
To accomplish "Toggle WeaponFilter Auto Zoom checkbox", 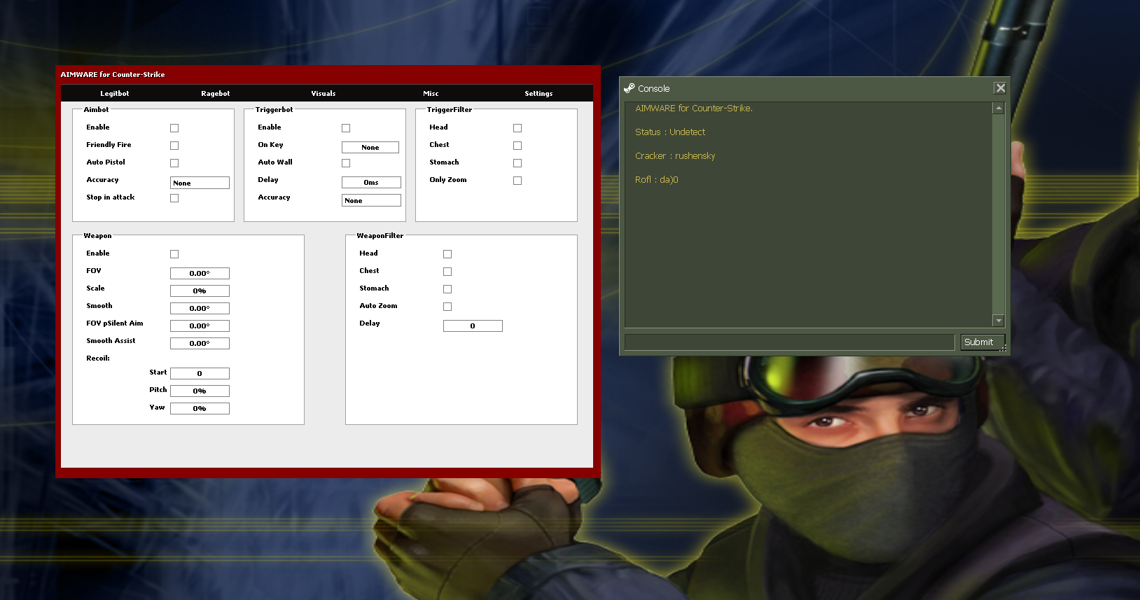I will 447,307.
